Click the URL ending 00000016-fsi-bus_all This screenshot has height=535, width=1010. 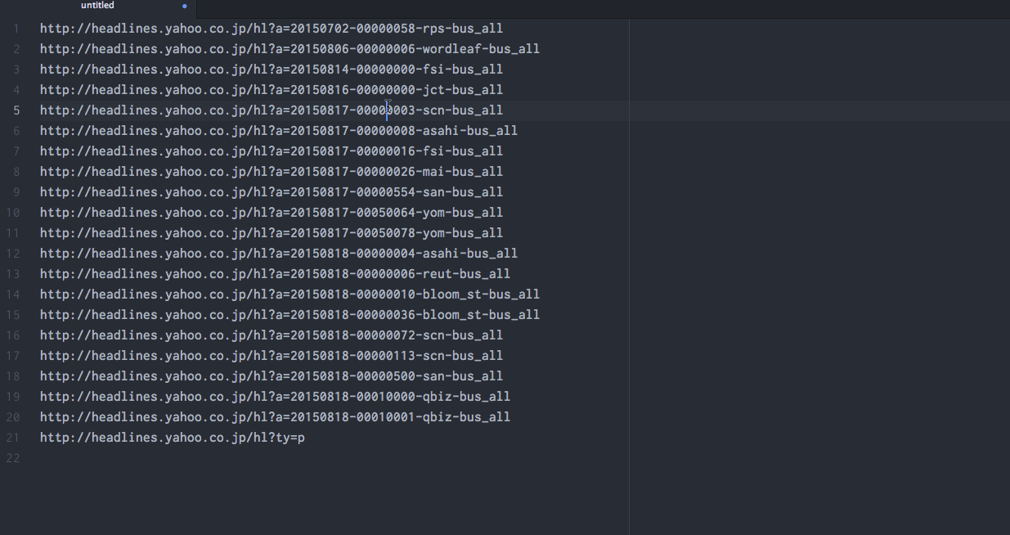272,151
